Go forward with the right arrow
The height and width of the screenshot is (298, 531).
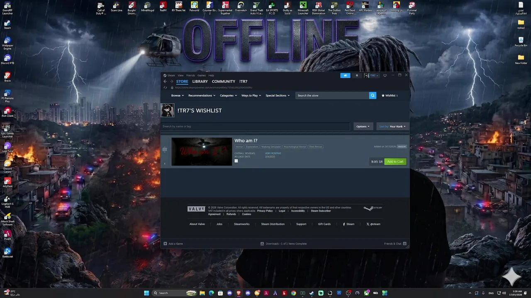click(171, 82)
